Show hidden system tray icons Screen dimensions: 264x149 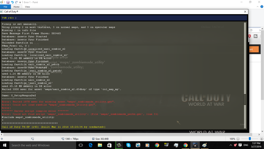231,145
